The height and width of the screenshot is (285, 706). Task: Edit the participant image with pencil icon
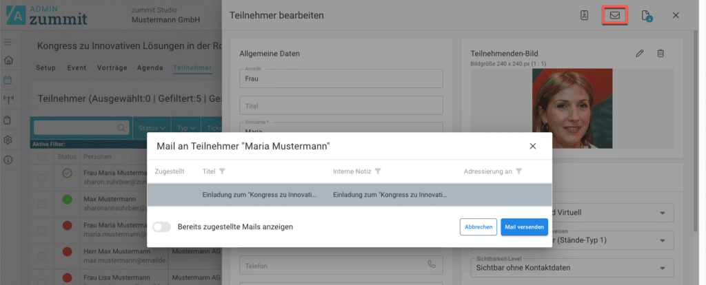click(x=640, y=53)
